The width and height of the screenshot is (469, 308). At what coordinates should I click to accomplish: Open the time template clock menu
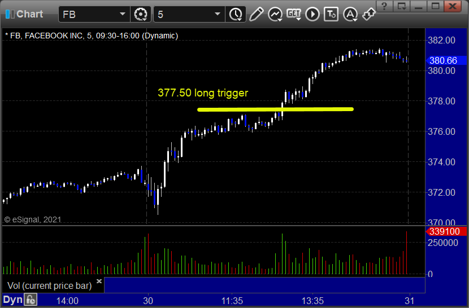[236, 14]
